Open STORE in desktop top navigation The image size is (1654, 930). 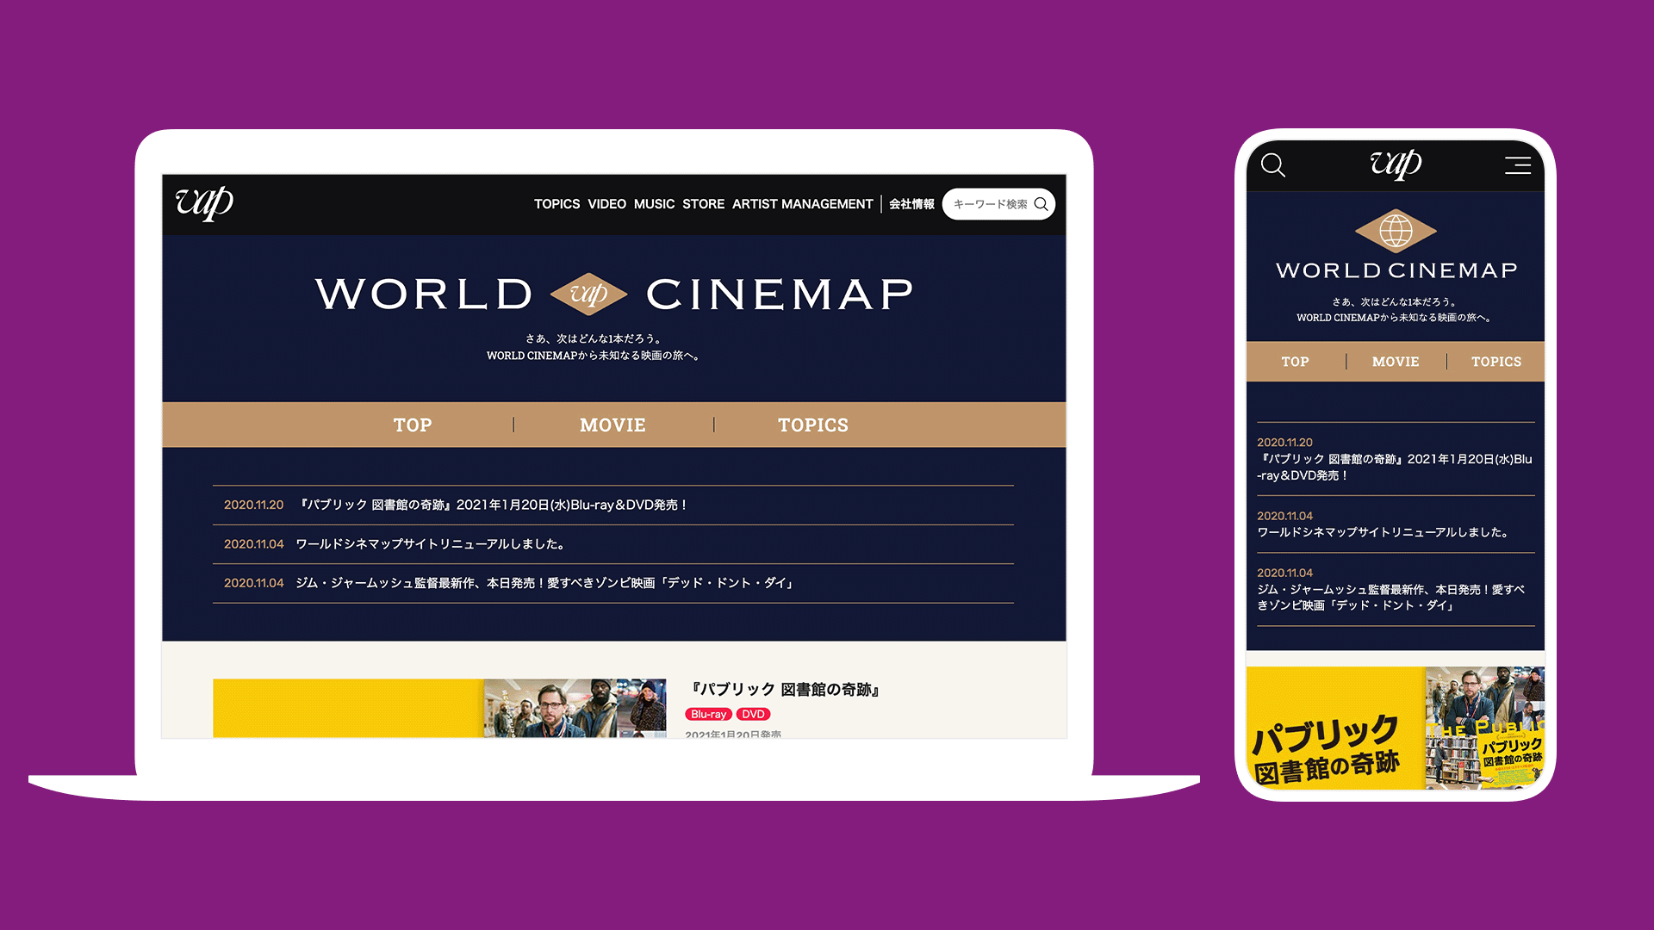[x=703, y=204]
